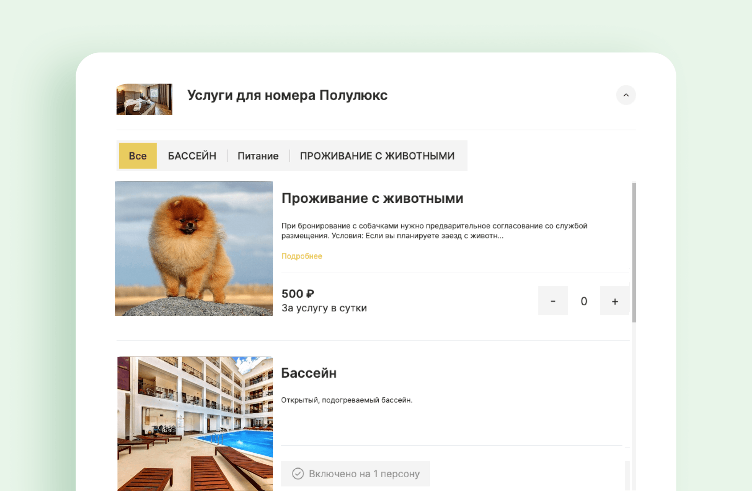Click the Услуги для номера Полулюкс title
Image resolution: width=752 pixels, height=491 pixels.
point(287,95)
